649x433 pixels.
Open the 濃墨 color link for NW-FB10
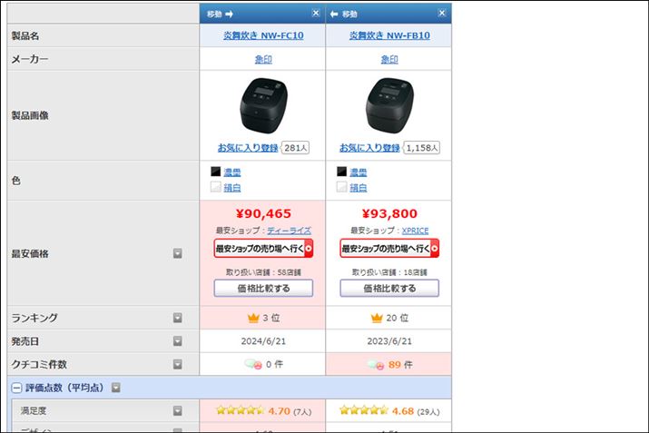point(358,172)
